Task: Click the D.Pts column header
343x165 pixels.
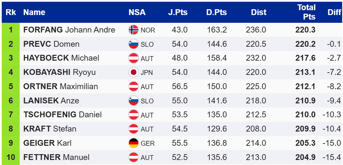Action: point(216,12)
